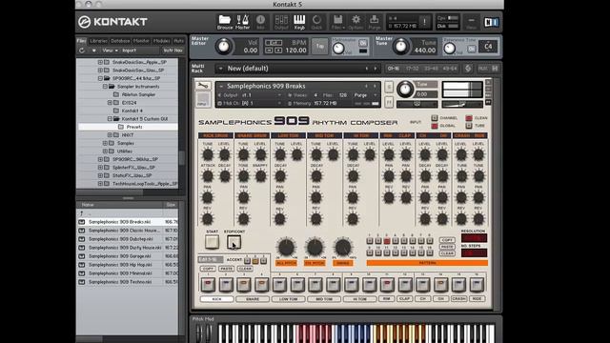Image resolution: width=610 pixels, height=343 pixels.
Task: Click the Tap tempo button
Action: 320,47
